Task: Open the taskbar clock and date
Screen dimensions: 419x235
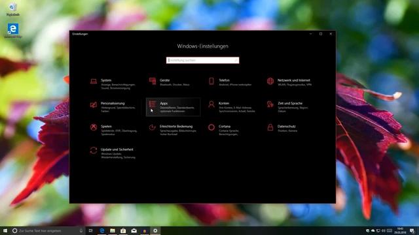Action: click(x=400, y=230)
